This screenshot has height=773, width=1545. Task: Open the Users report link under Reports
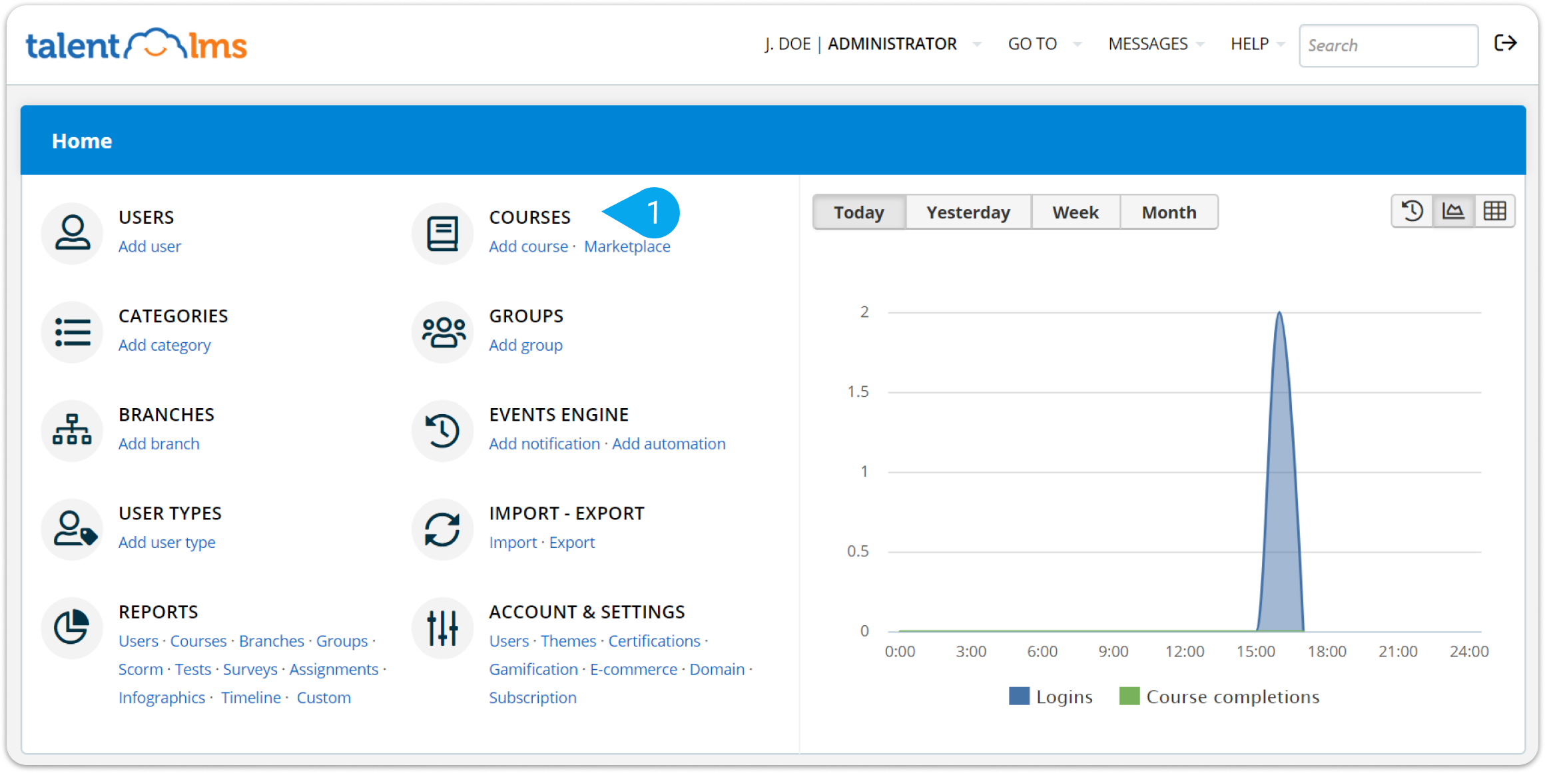tap(139, 641)
